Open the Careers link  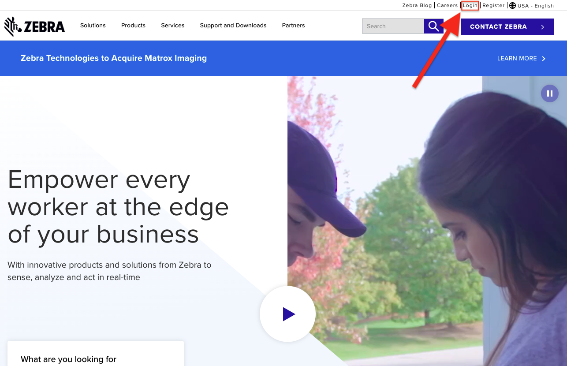(x=447, y=6)
